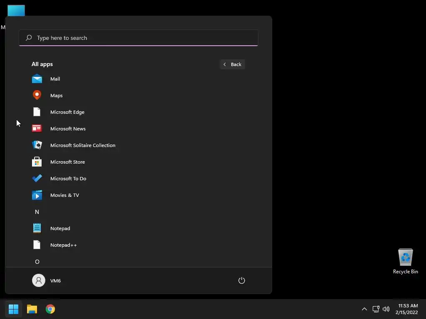Launch the Microsoft Solitaire Collection icon
426x319 pixels.
[x=37, y=145]
